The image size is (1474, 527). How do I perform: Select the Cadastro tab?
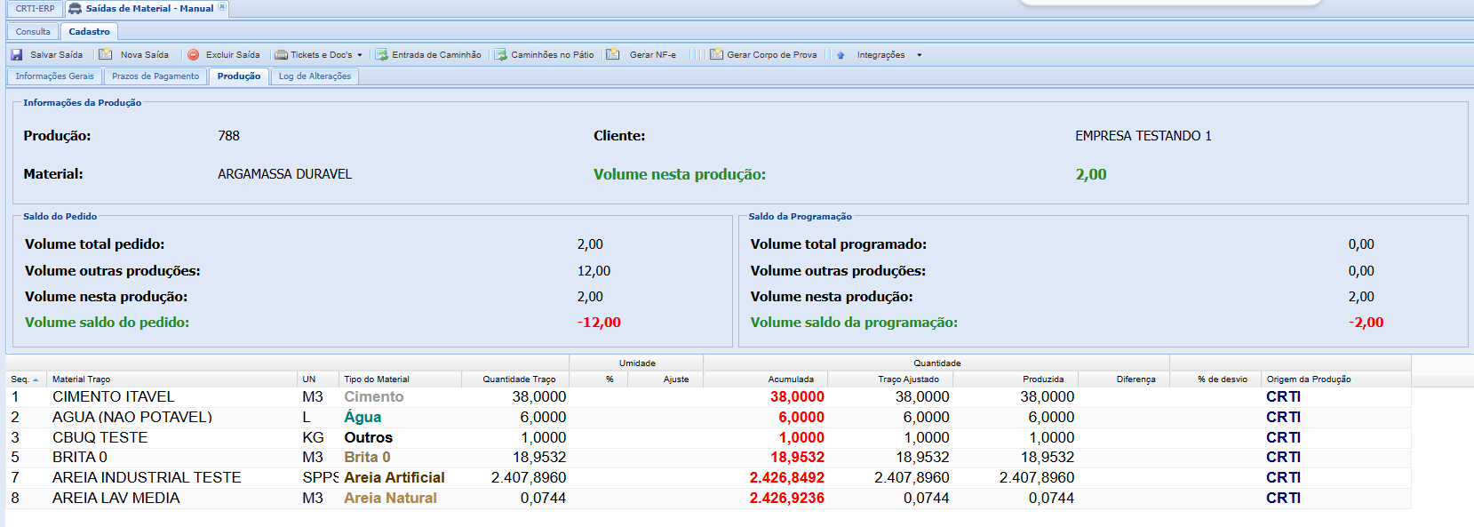coord(90,32)
